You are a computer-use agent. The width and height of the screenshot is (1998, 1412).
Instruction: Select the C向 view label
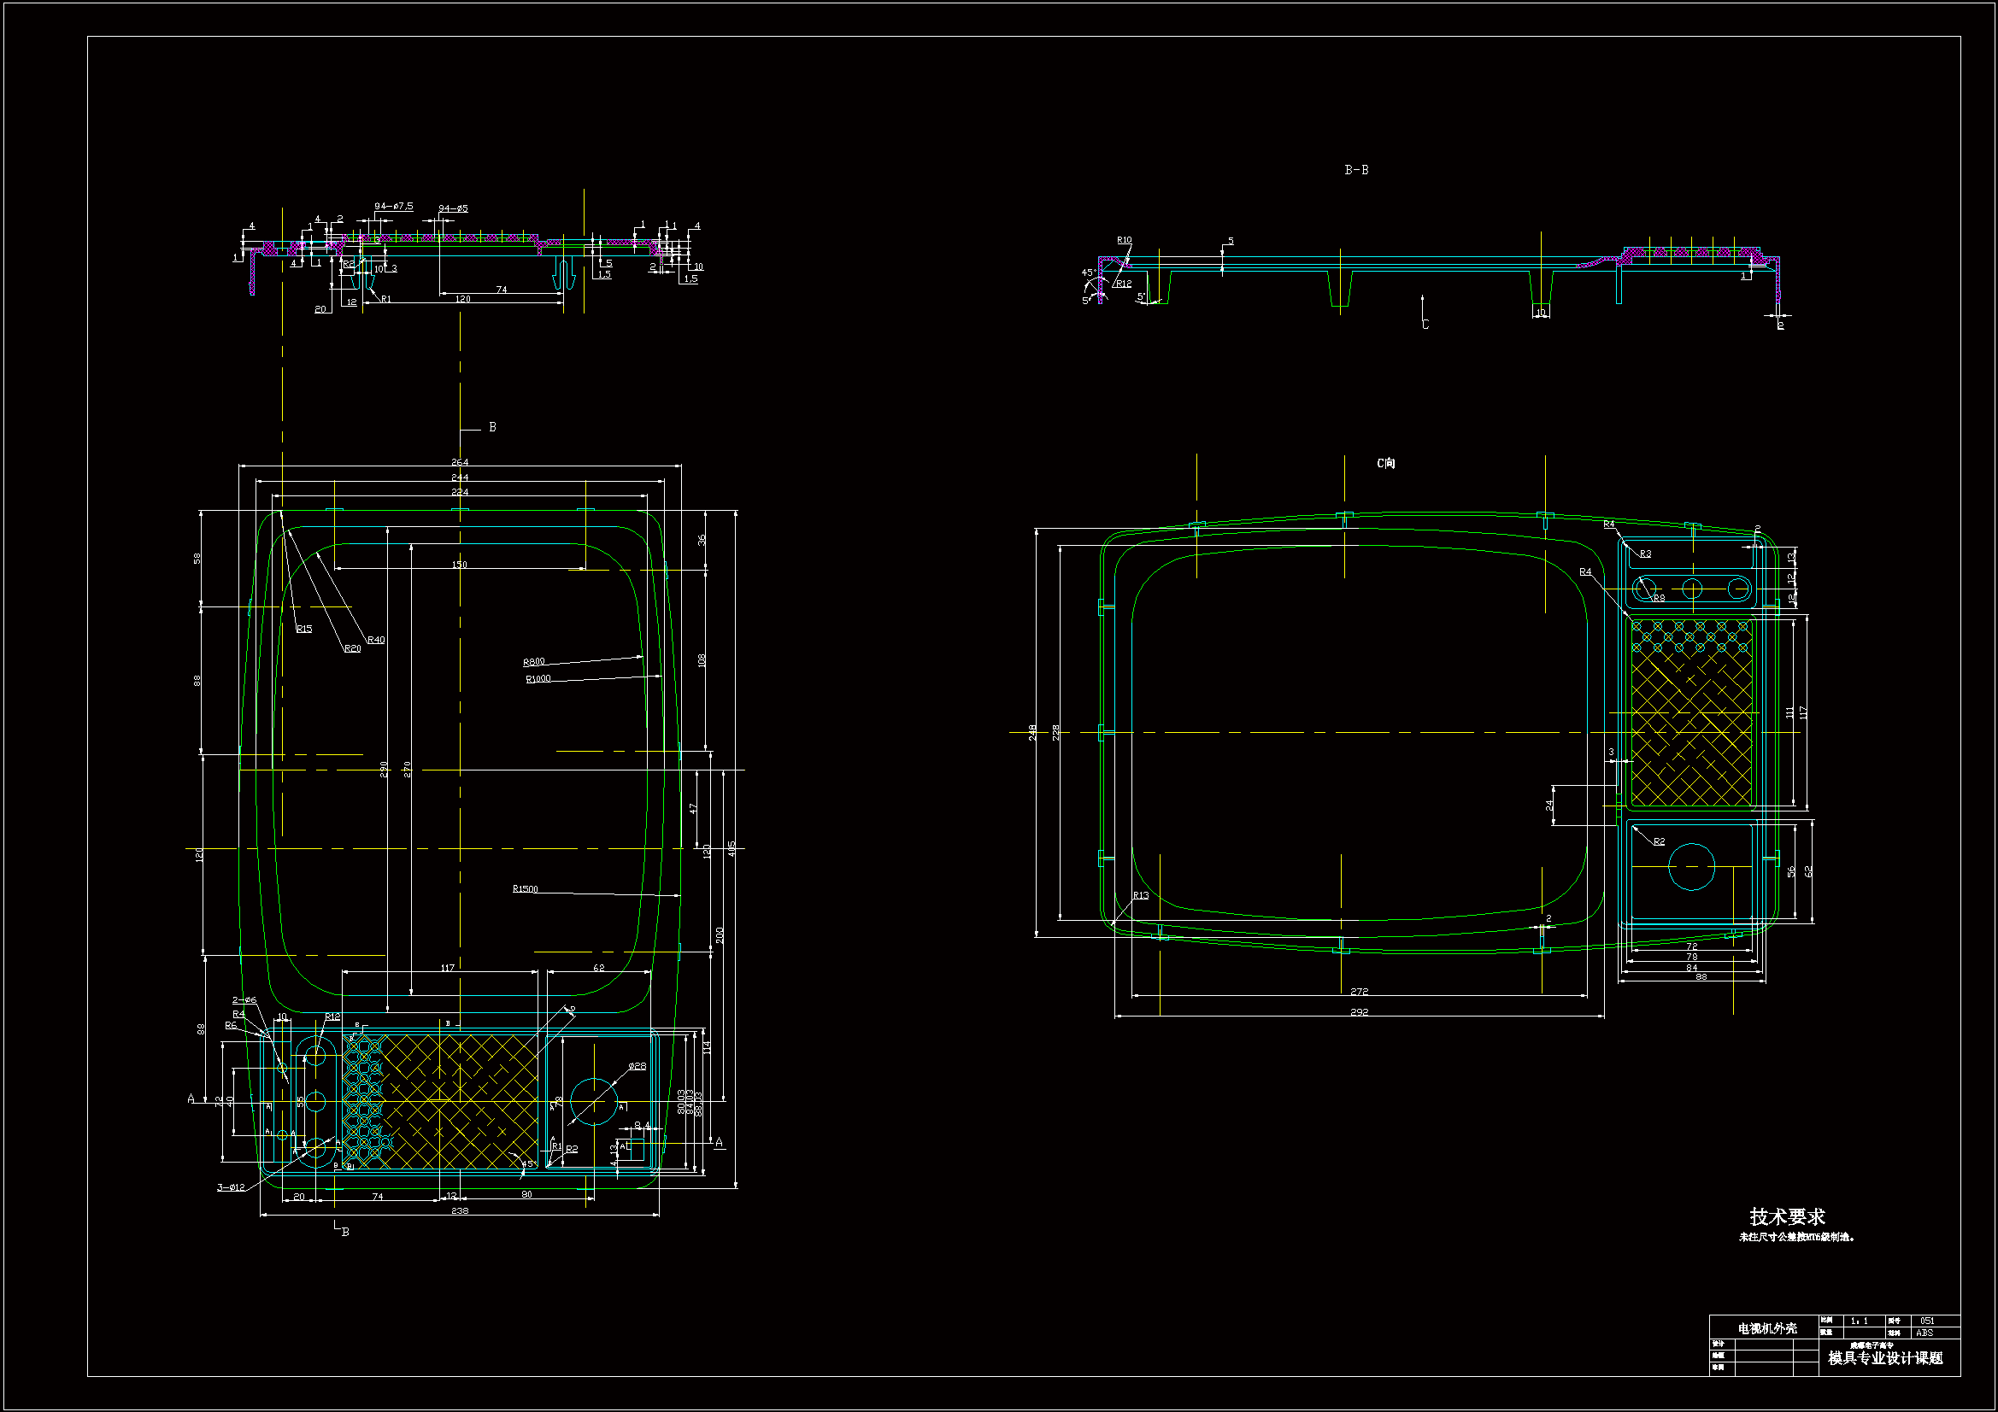[x=1385, y=463]
